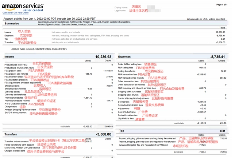Click the FBA product sale refunds value -588.79
This screenshot has width=235, height=158.
click(x=88, y=74)
